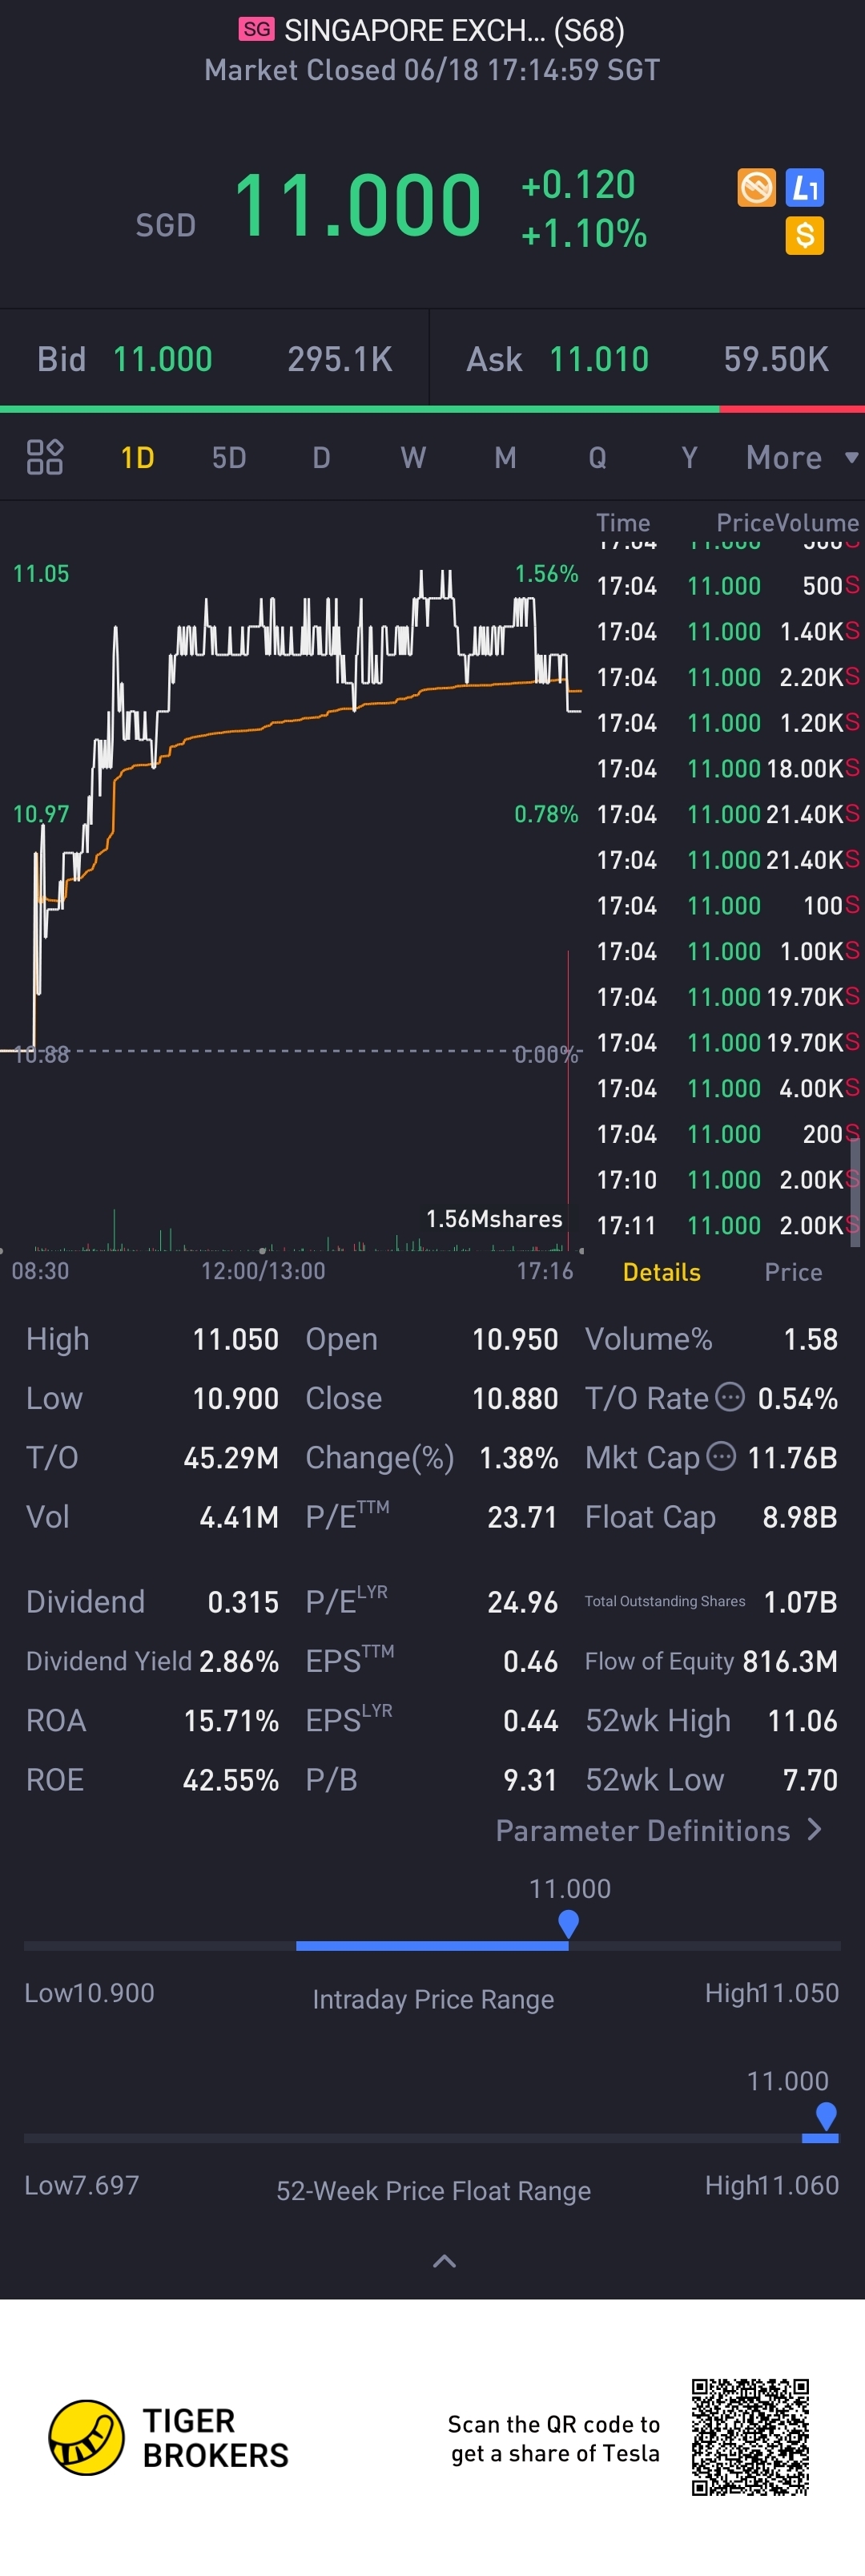Switch to the D daily chart tab
This screenshot has width=865, height=2576.
point(320,457)
